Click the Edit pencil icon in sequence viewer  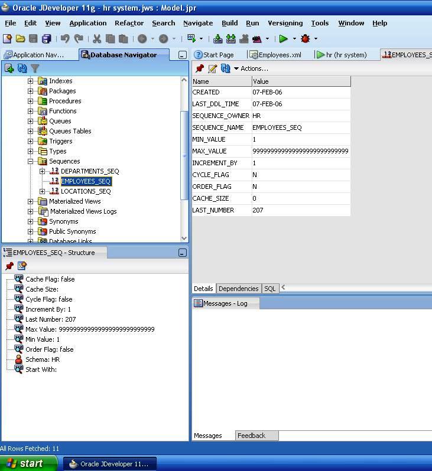(213, 68)
